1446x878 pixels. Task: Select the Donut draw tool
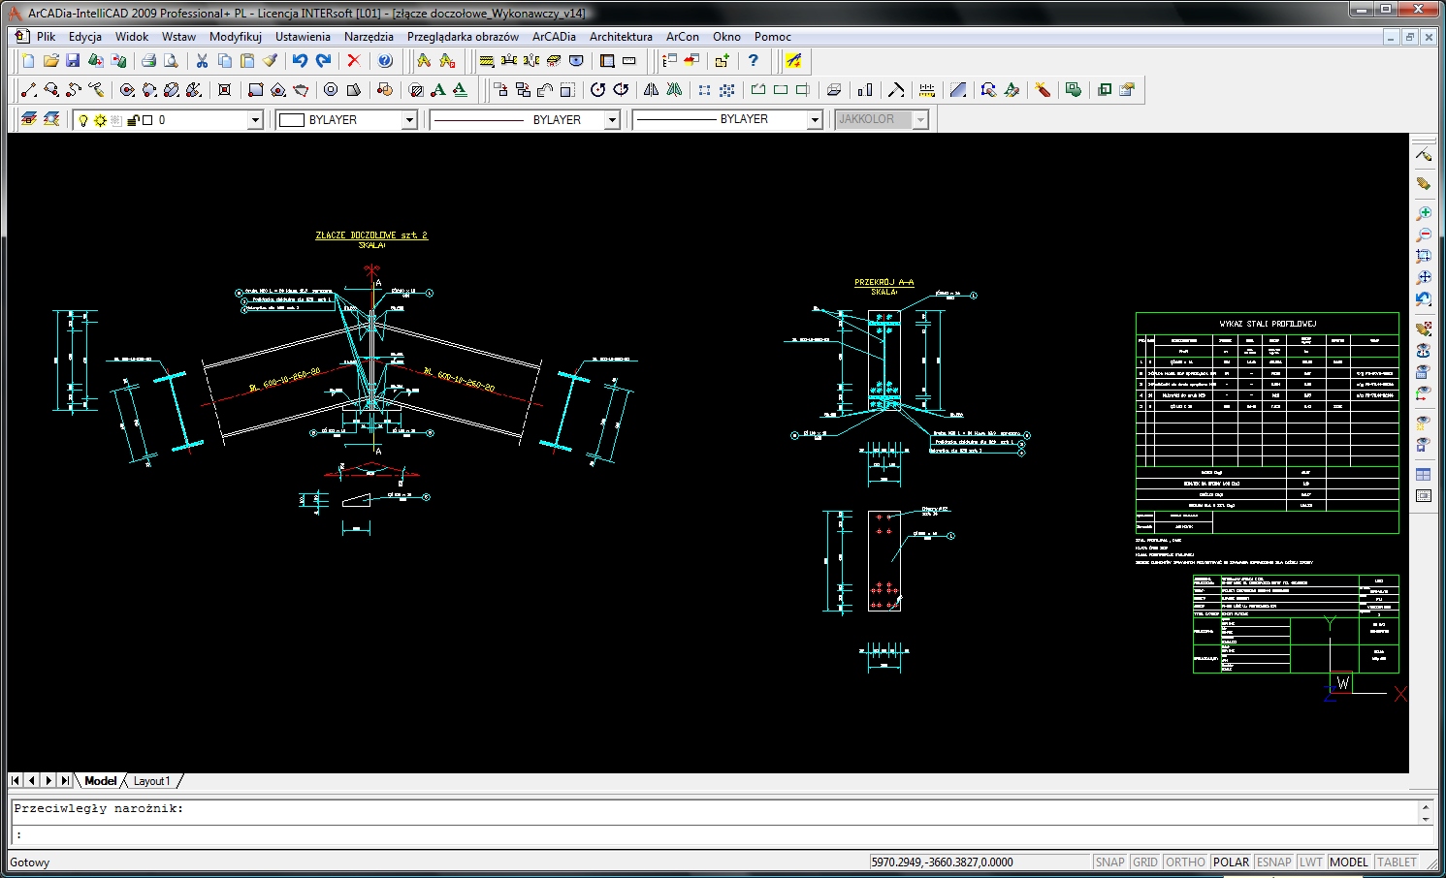[331, 90]
